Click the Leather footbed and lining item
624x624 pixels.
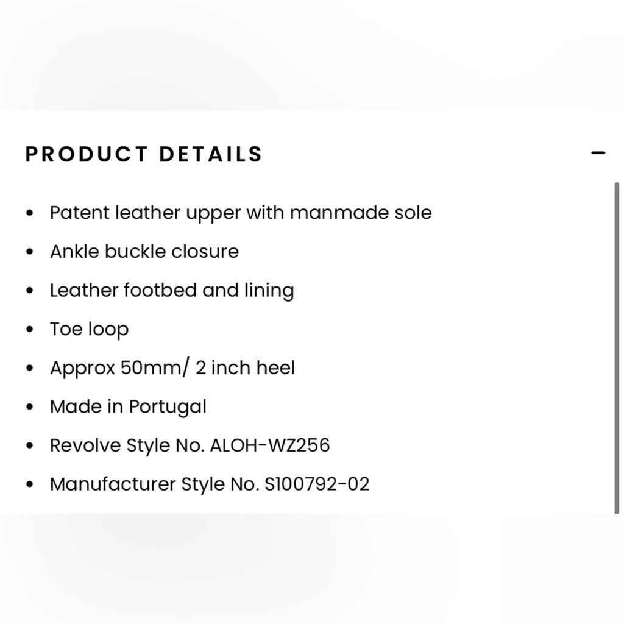point(172,291)
